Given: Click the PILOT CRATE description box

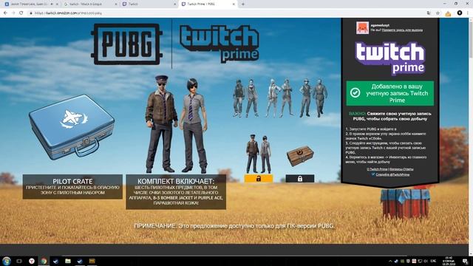Looking at the screenshot, I should [72, 187].
